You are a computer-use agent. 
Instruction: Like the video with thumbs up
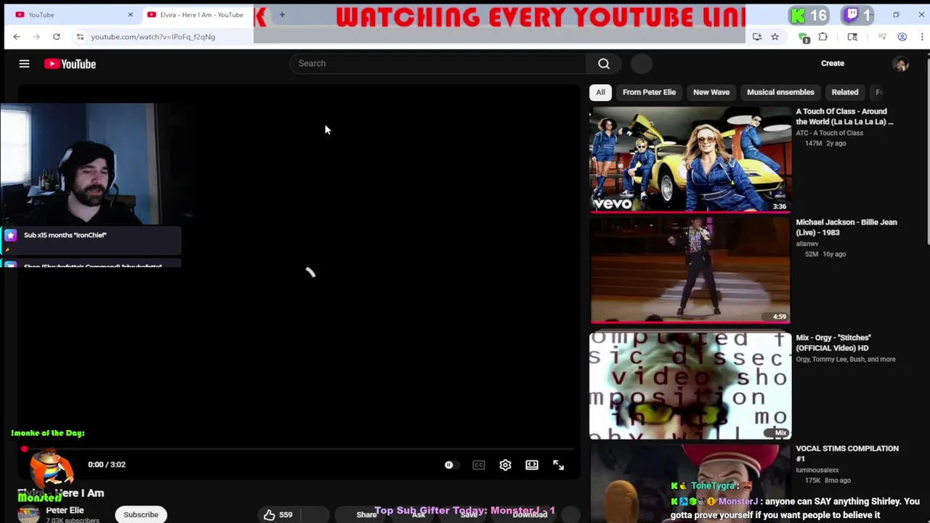click(x=278, y=514)
